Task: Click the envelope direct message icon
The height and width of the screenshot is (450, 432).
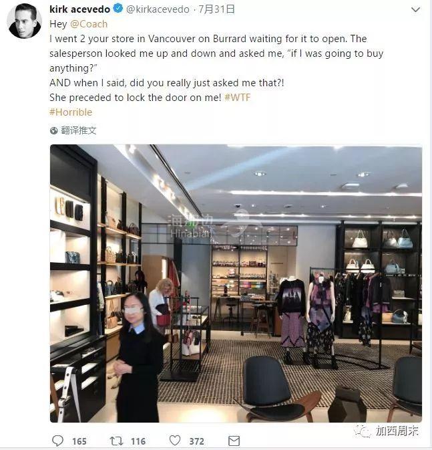Action: (234, 441)
